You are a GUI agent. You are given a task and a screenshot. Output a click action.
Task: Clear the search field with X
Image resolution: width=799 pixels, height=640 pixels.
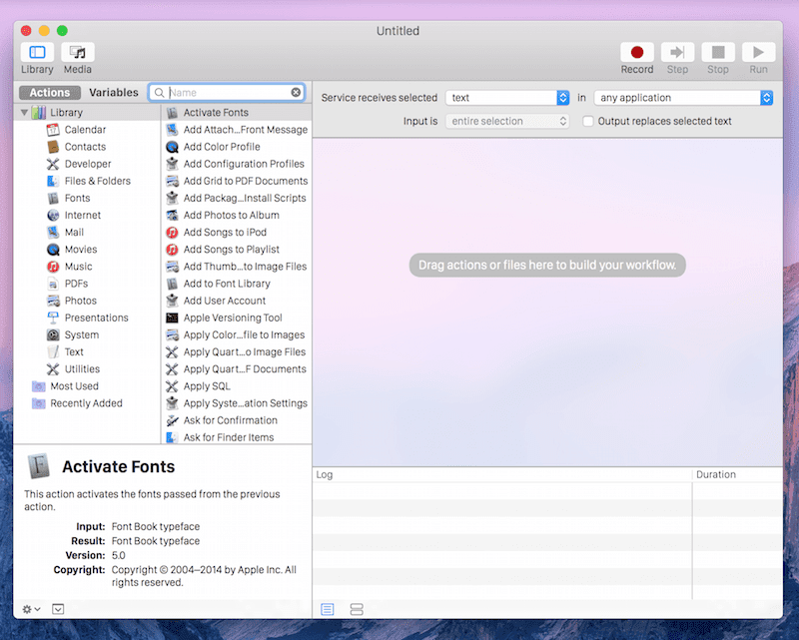click(x=296, y=92)
